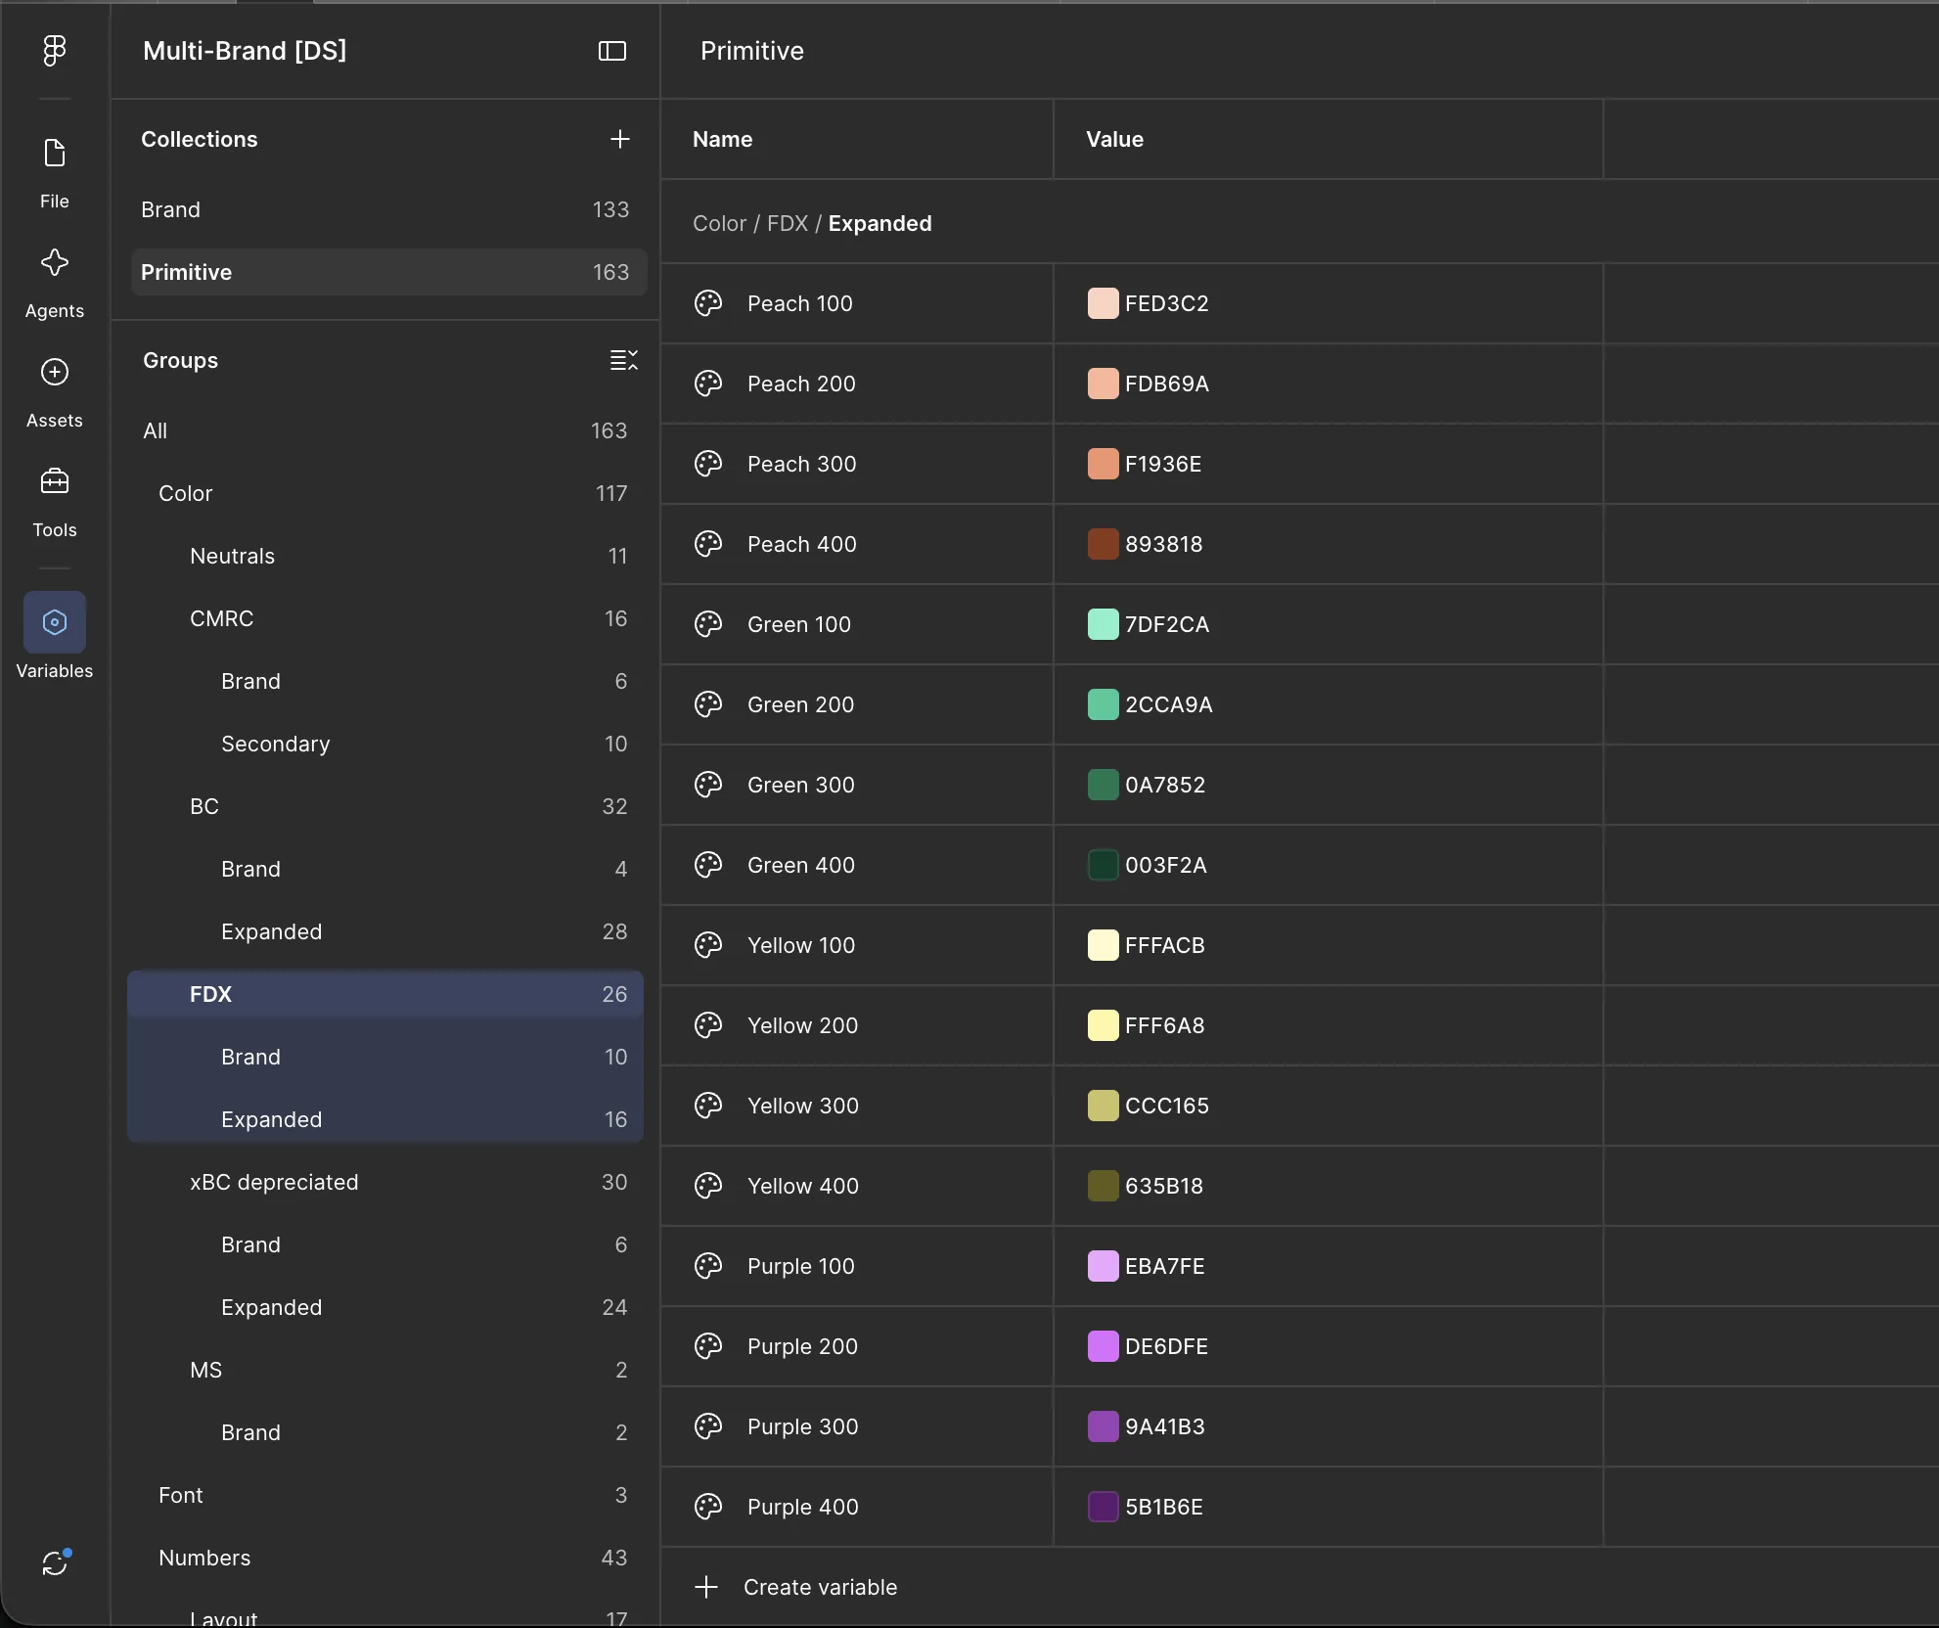The width and height of the screenshot is (1939, 1628).
Task: Click the Green 200 variable name
Action: (x=800, y=704)
